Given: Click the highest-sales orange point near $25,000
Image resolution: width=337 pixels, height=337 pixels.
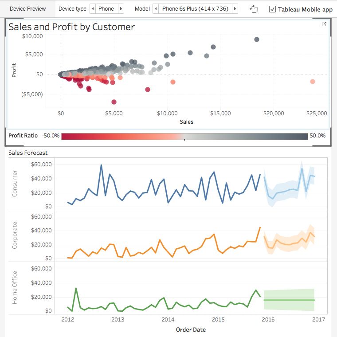Looking at the screenshot, I should click(x=313, y=82).
